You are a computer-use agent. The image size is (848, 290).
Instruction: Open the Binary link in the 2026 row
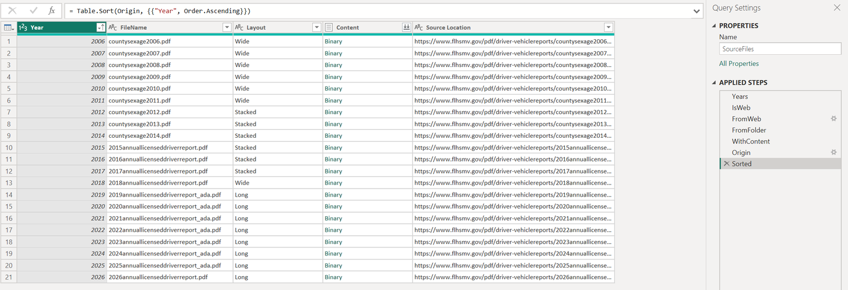333,277
